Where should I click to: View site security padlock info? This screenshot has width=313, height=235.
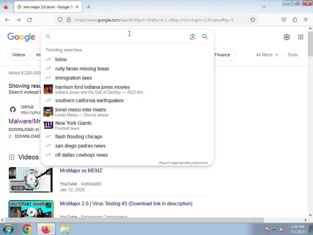69,20
